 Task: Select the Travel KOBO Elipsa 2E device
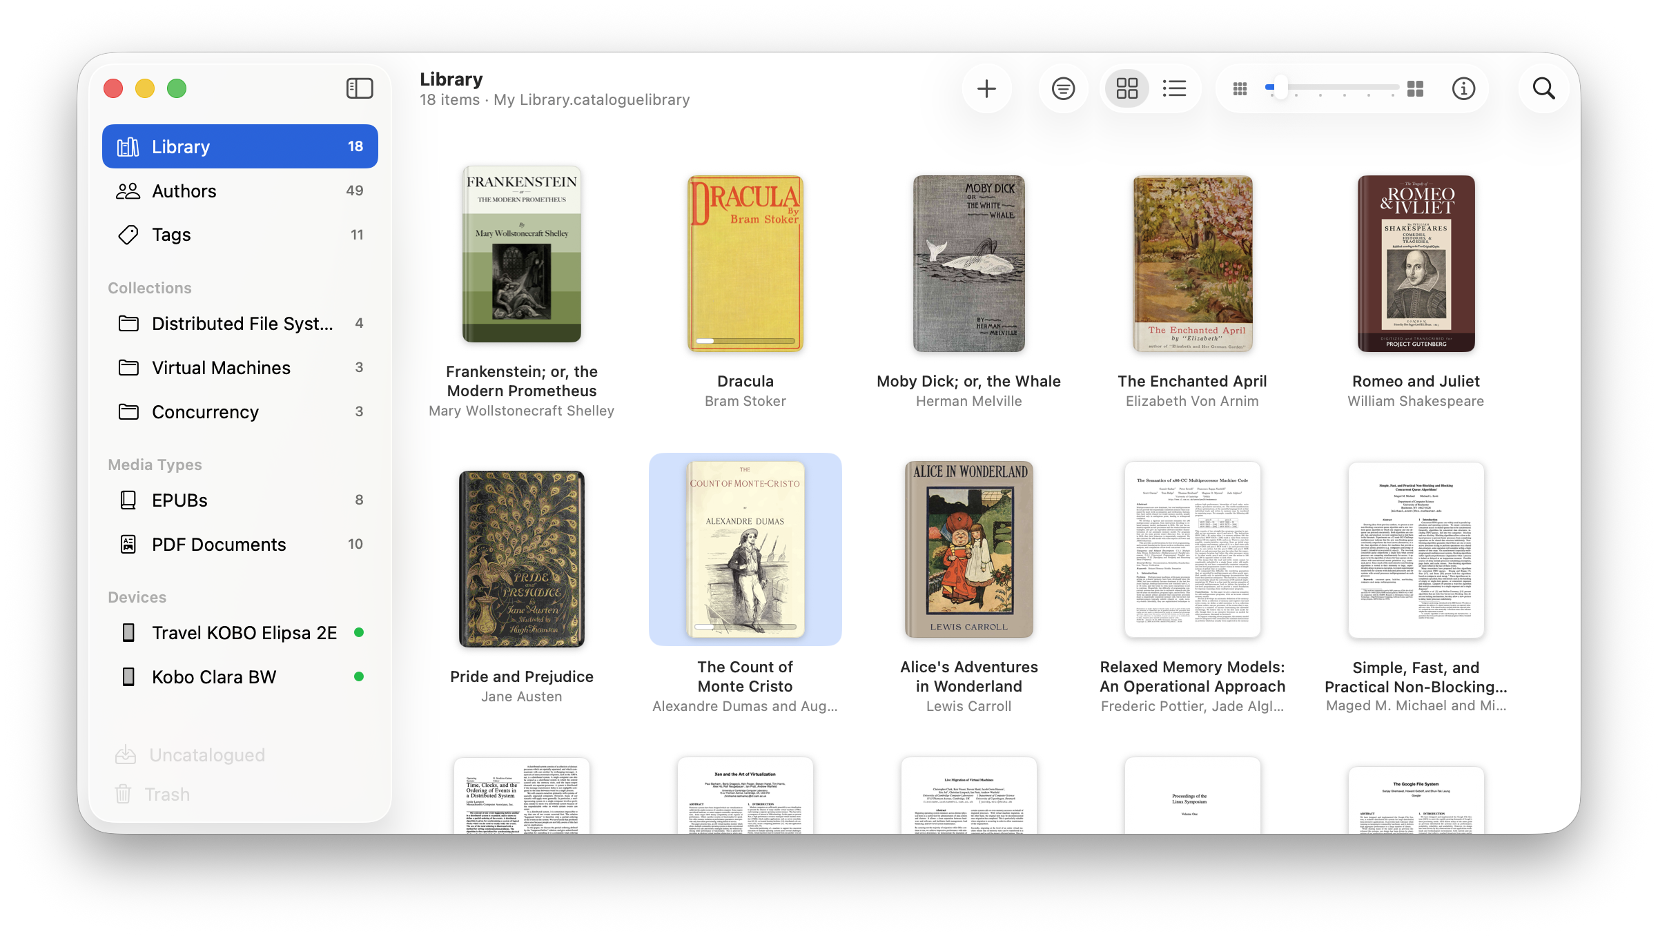pos(240,632)
